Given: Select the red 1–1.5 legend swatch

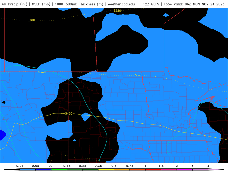Looking at the screenshot, I should tap(153, 170).
